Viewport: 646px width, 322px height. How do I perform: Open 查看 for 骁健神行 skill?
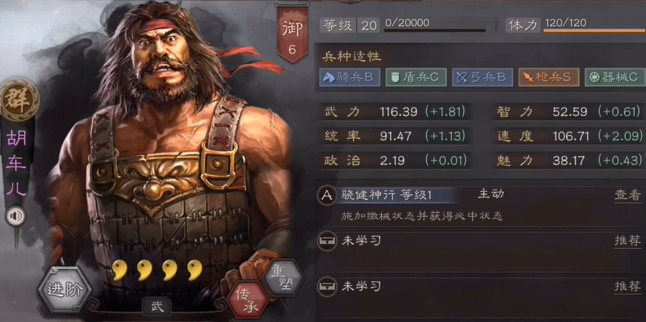pyautogui.click(x=627, y=195)
